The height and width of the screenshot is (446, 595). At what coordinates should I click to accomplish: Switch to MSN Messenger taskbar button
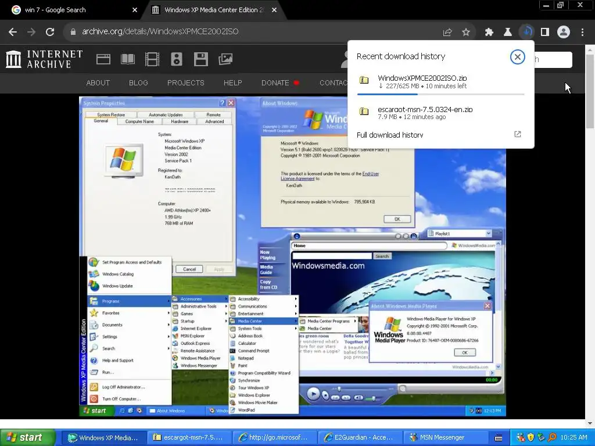point(445,438)
